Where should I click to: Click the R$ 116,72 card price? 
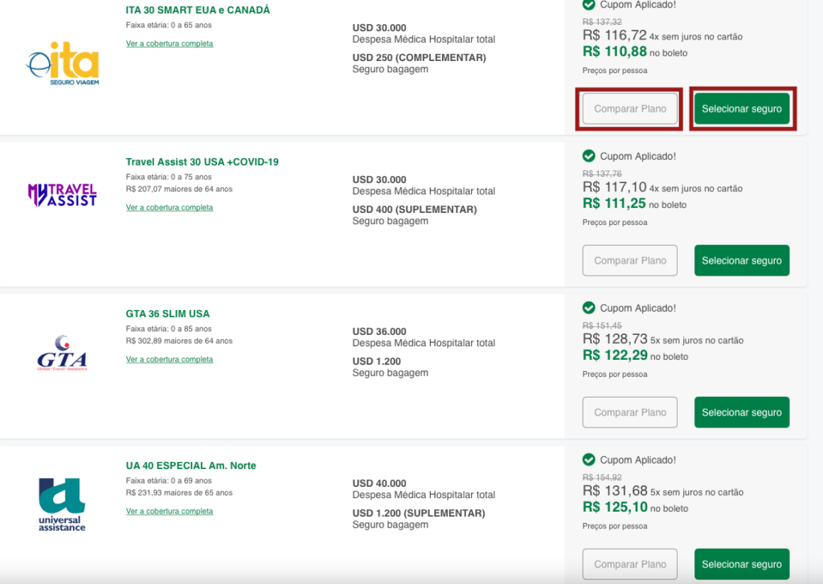(615, 35)
